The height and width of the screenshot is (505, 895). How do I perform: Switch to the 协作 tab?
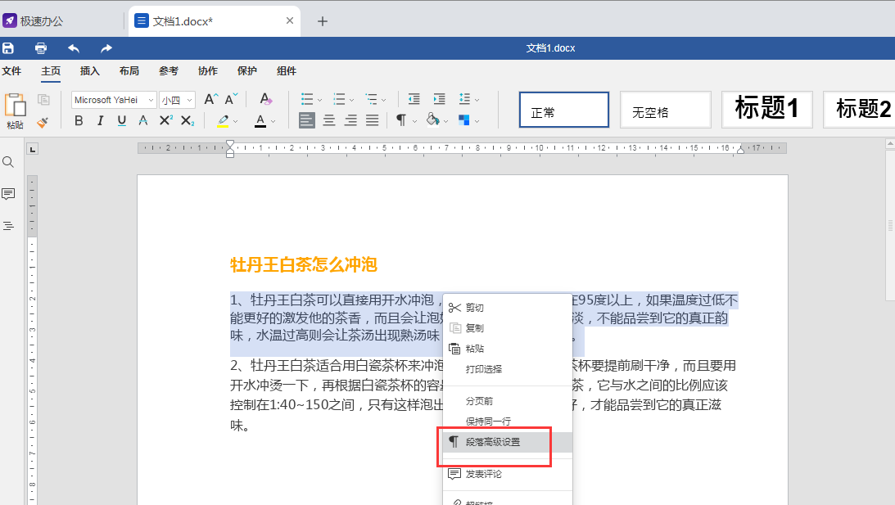[208, 71]
